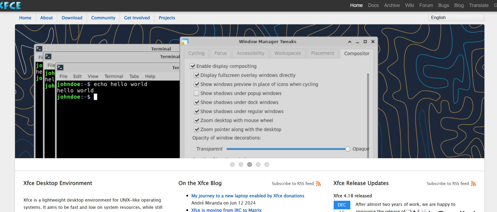Select the Workspaces tab

(288, 53)
